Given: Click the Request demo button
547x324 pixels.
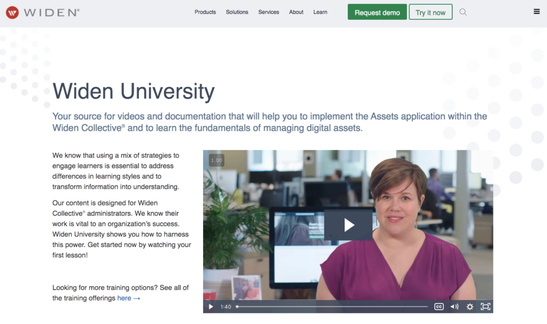Looking at the screenshot, I should (377, 12).
